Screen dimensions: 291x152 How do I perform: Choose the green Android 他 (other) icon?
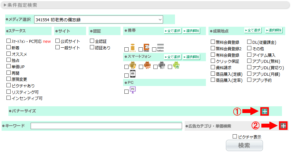(x=176, y=65)
